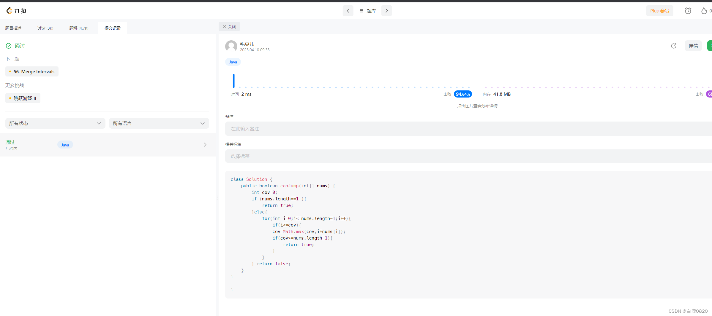
Task: Focus the 选择标签 tags field
Action: click(x=468, y=156)
